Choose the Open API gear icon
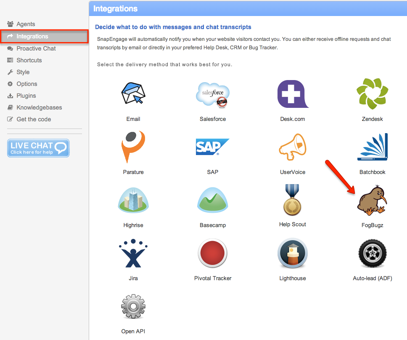Screen dimensions: 407x340 tap(133, 306)
